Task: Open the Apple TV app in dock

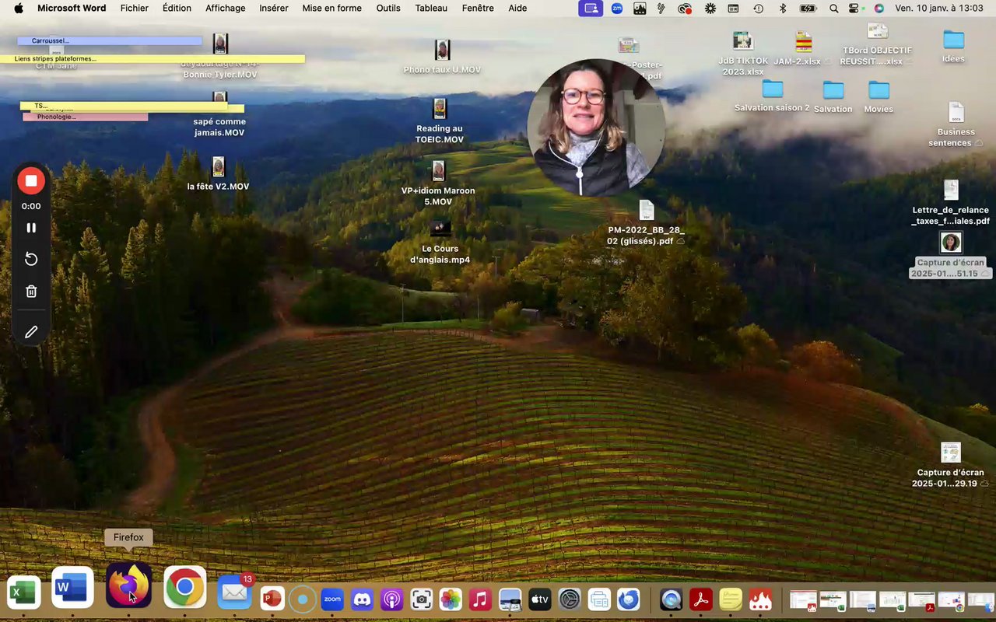Action: tap(540, 599)
